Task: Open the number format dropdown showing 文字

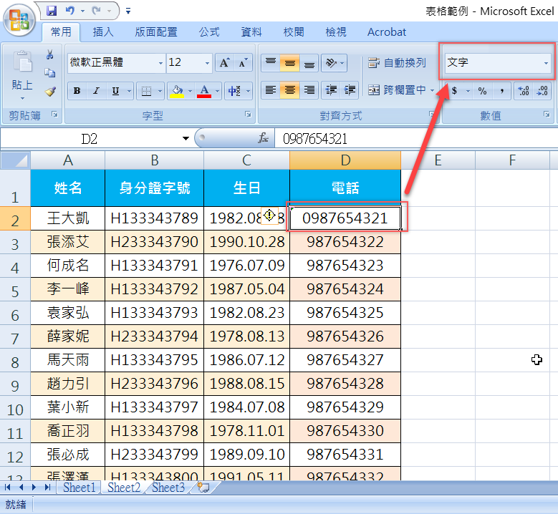Action: pyautogui.click(x=546, y=63)
